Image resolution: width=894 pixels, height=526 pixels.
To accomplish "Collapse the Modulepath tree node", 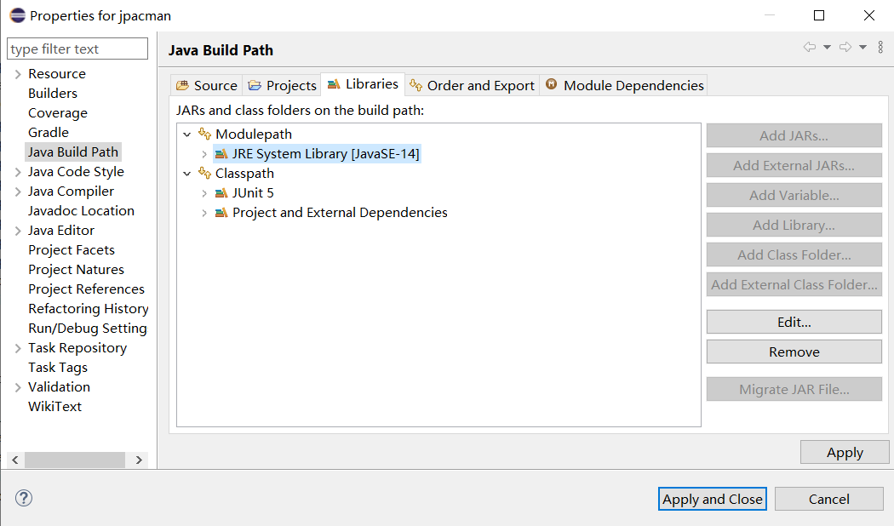I will (x=187, y=134).
